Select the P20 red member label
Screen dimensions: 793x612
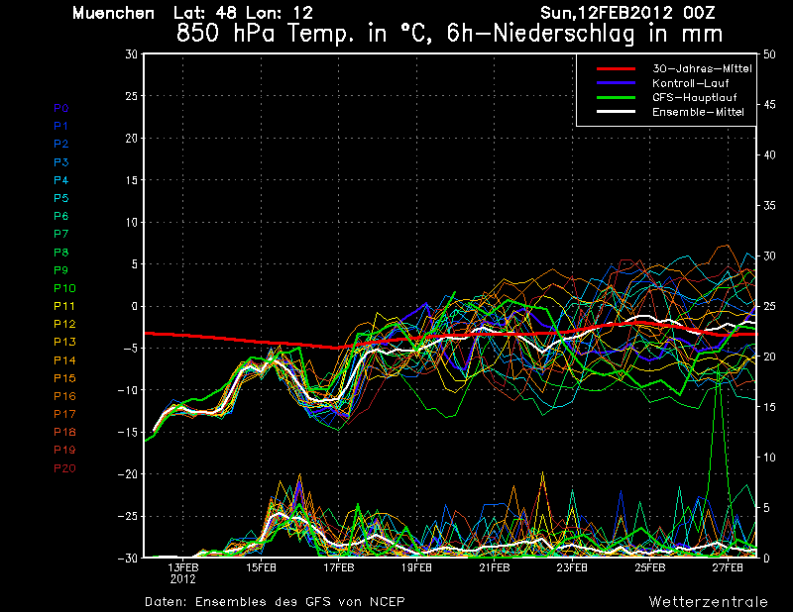pyautogui.click(x=64, y=468)
